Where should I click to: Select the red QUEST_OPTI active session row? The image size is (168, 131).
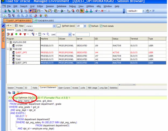tap(86, 53)
